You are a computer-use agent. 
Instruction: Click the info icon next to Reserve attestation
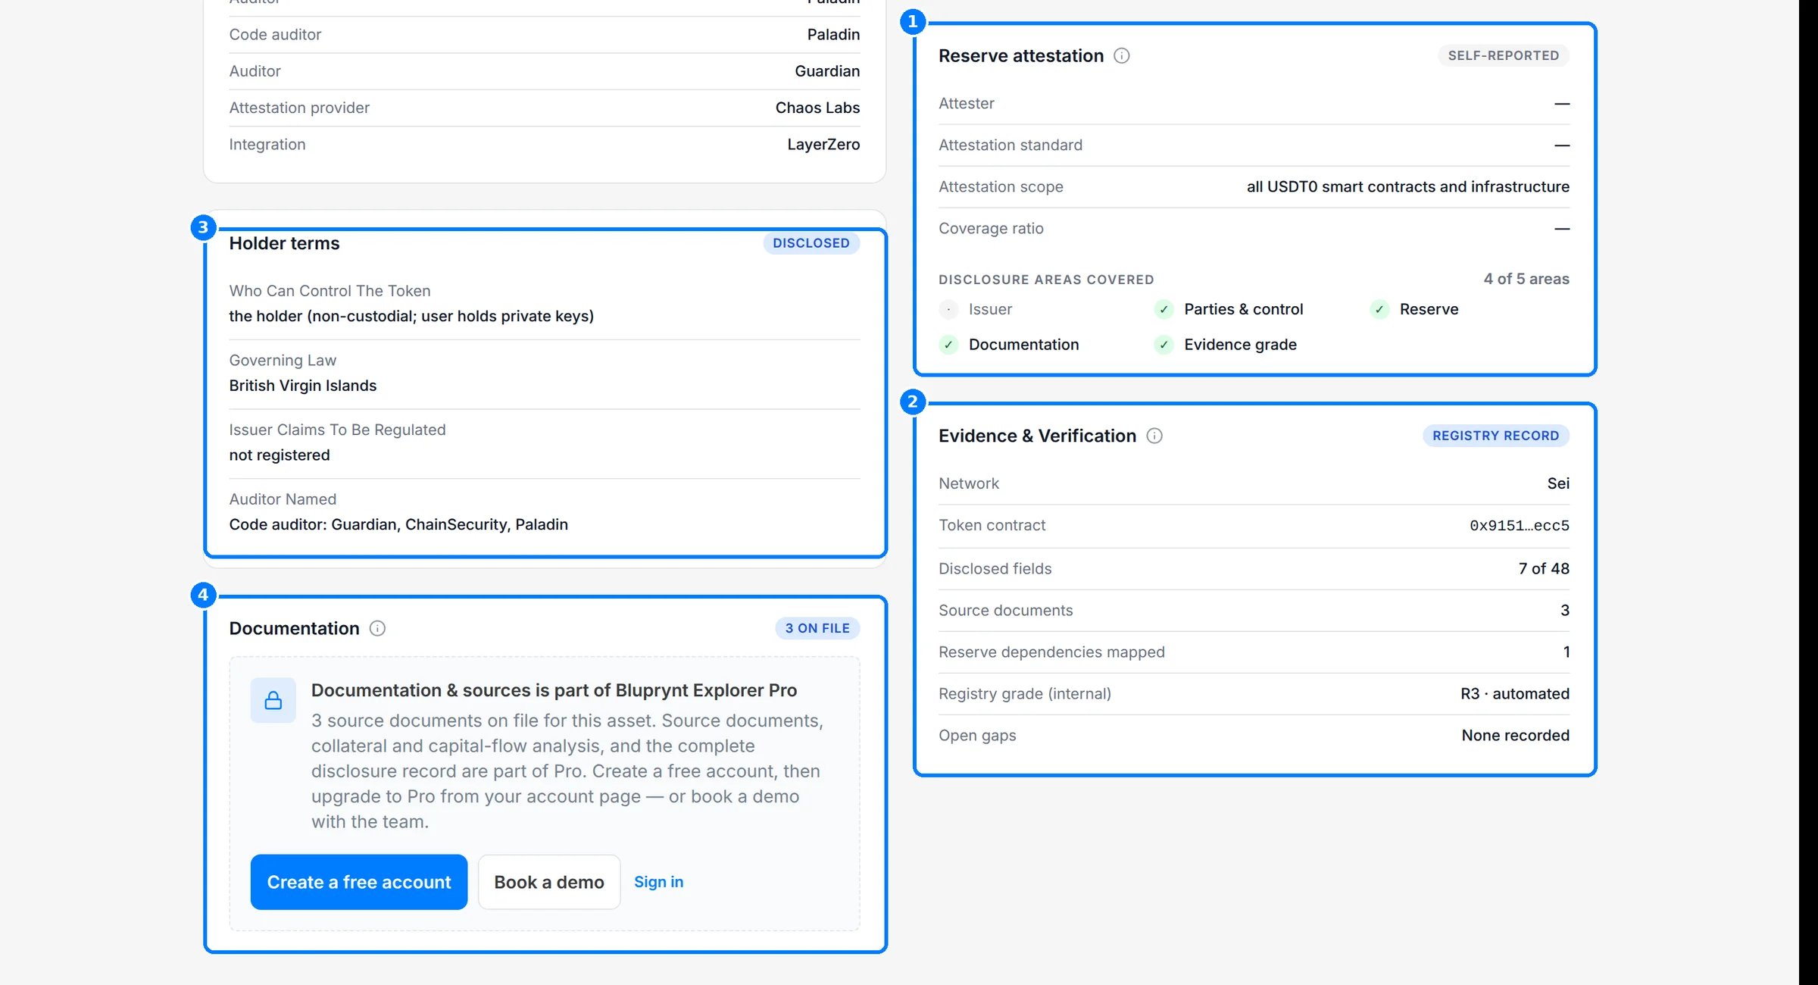[1122, 55]
